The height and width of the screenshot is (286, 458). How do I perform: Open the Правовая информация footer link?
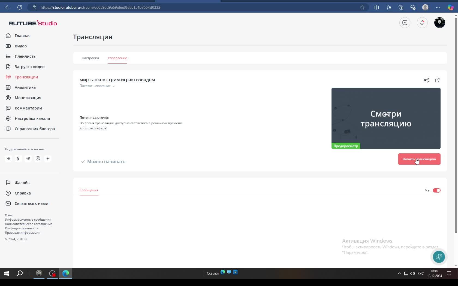[x=22, y=233]
